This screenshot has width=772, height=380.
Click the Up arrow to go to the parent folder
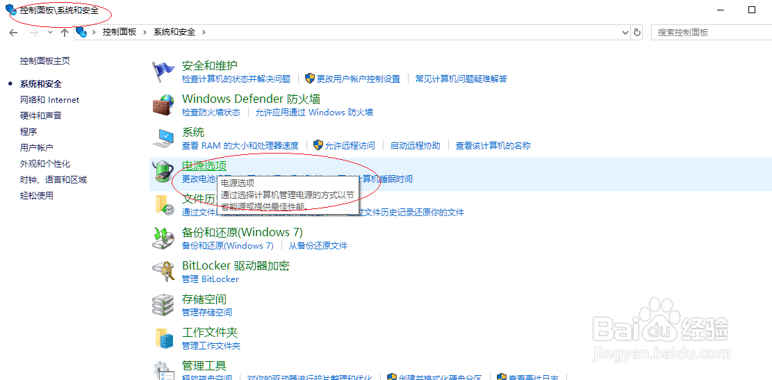pyautogui.click(x=64, y=32)
